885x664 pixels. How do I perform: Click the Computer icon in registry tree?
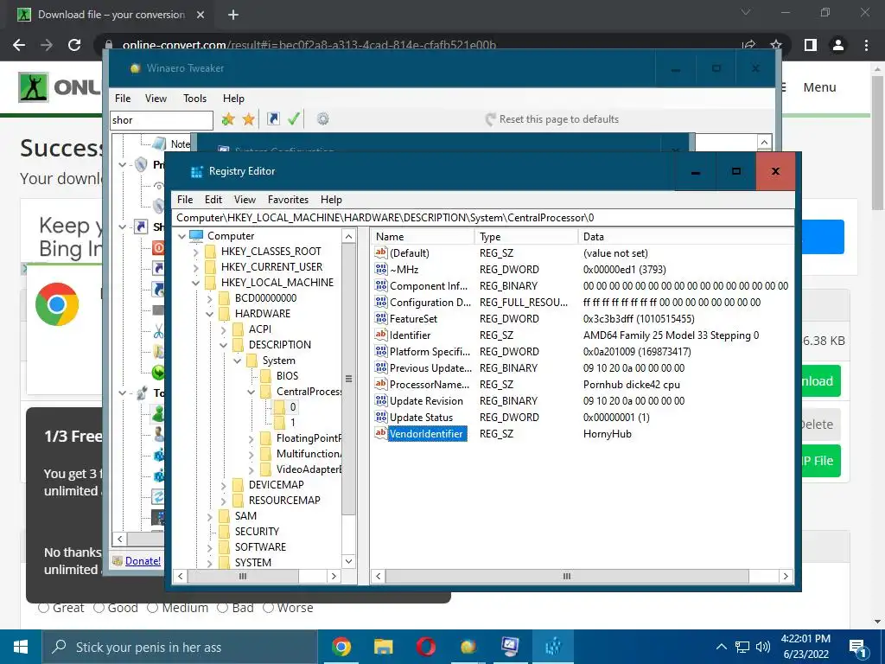pyautogui.click(x=196, y=235)
